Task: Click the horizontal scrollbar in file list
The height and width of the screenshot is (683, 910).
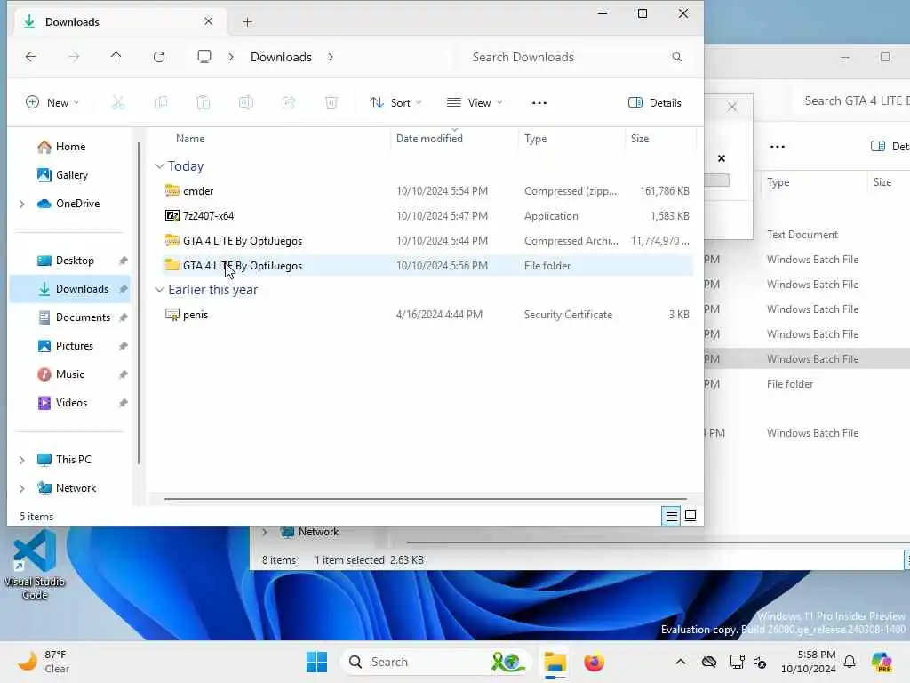Action: pyautogui.click(x=426, y=498)
